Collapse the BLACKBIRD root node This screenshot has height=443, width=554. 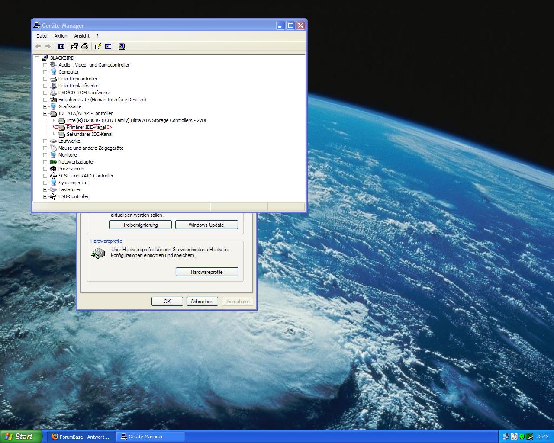pyautogui.click(x=37, y=58)
